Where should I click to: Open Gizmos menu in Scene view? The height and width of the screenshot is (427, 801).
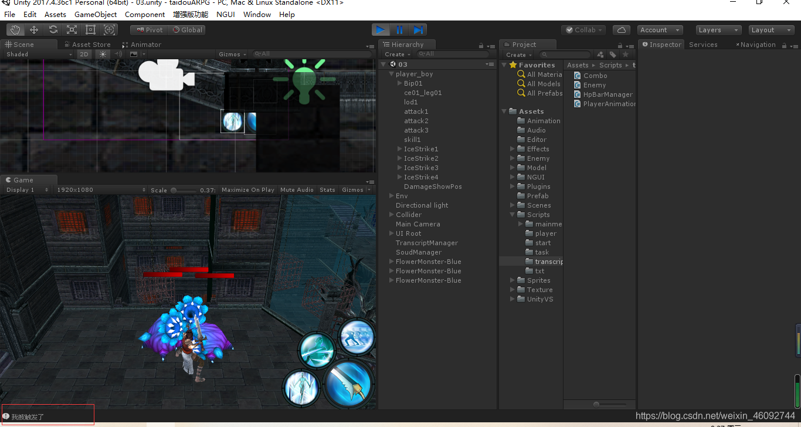pos(232,54)
